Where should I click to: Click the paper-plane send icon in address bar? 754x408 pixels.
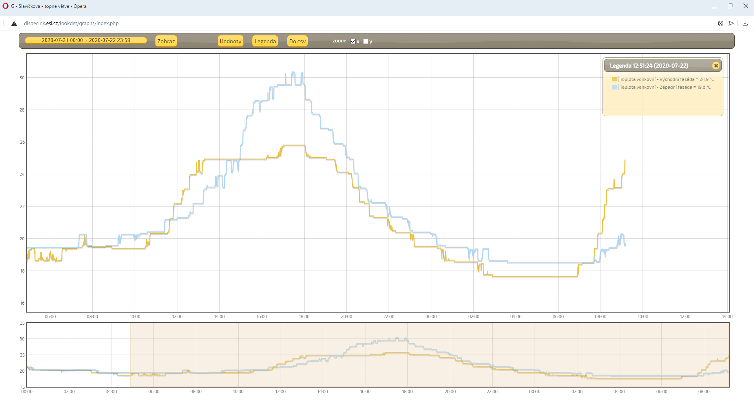pyautogui.click(x=731, y=24)
